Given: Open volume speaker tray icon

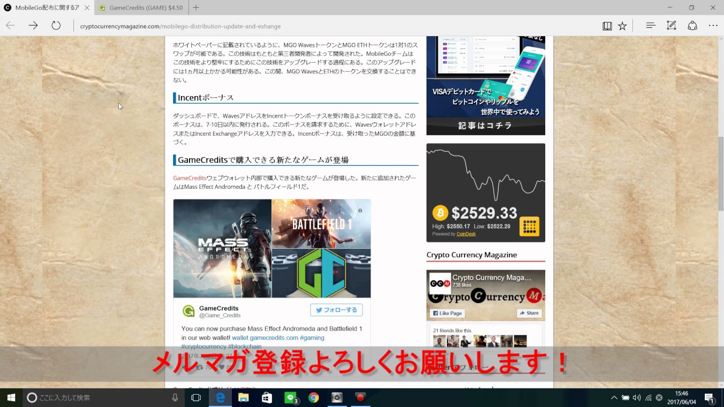Looking at the screenshot, I should [636, 397].
